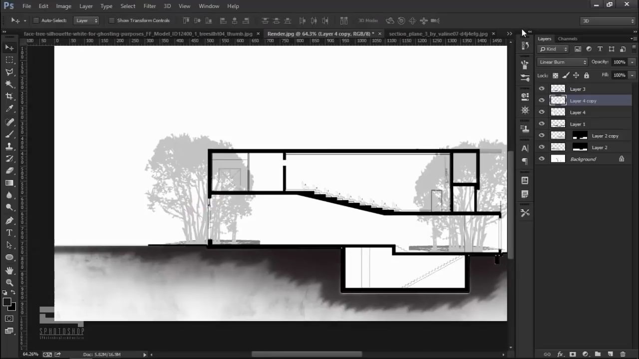
Task: Open the 3D workspace dropdown
Action: pos(608,20)
